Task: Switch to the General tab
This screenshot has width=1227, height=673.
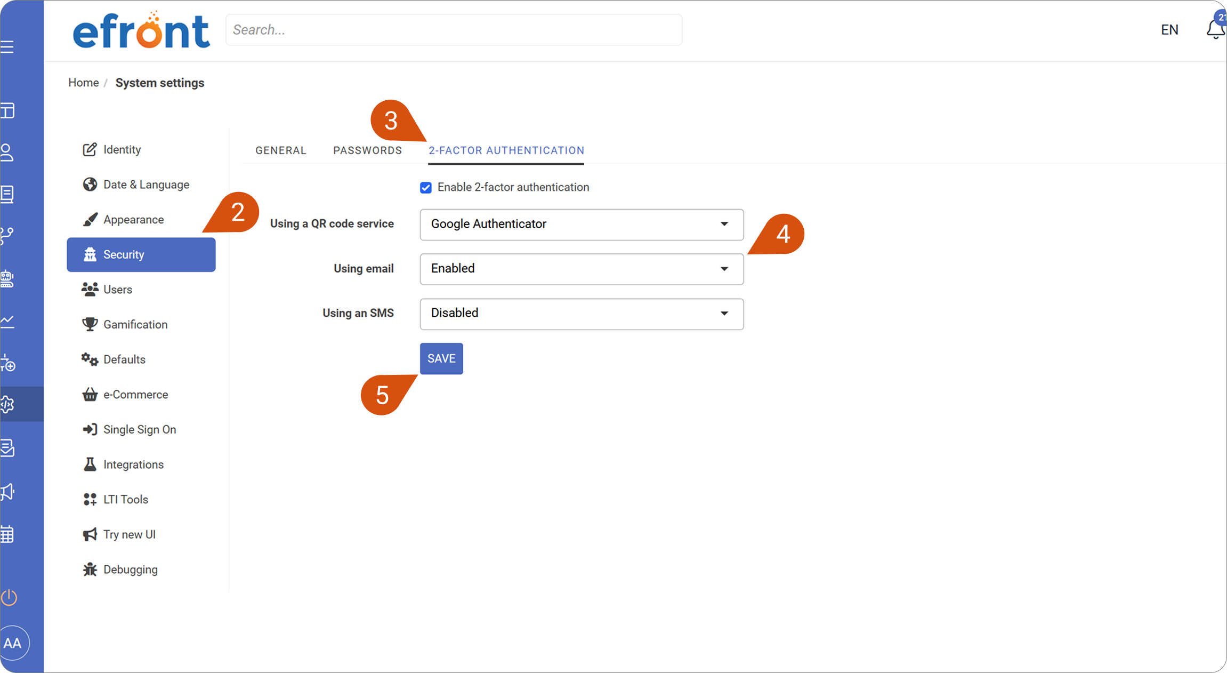Action: 281,150
